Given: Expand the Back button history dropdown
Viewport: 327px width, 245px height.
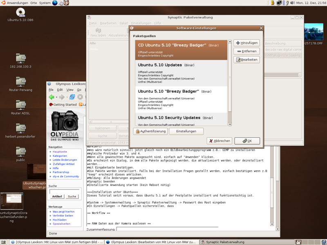Looking at the screenshot, I should [x=56, y=97].
